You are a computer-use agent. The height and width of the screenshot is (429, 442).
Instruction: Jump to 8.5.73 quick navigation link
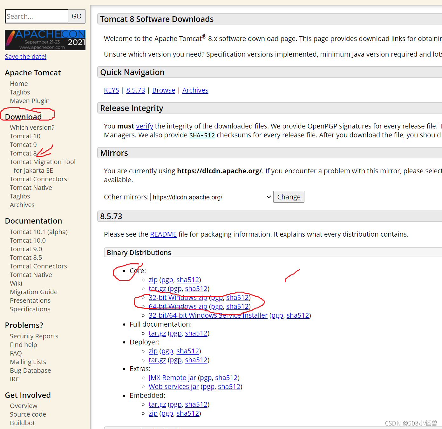click(x=136, y=90)
